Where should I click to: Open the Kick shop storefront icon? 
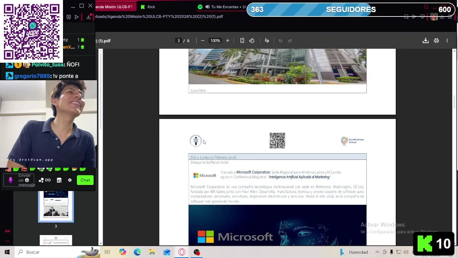(x=59, y=180)
